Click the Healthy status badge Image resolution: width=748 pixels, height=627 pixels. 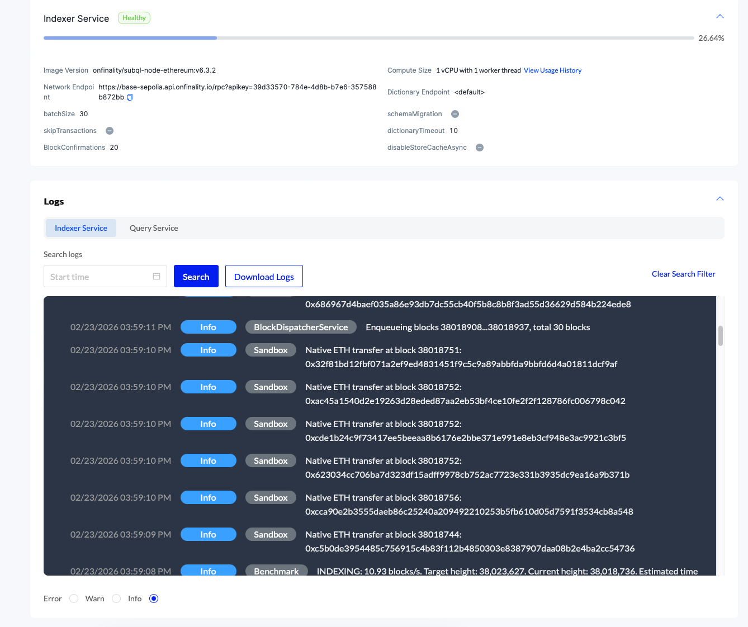pyautogui.click(x=134, y=18)
